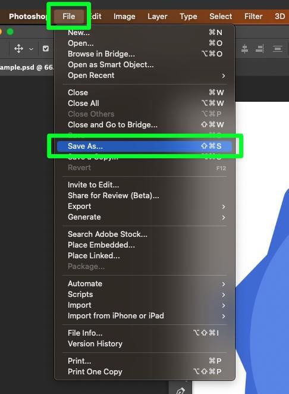Select the Move tool icon
289x394 pixels.
(18, 48)
